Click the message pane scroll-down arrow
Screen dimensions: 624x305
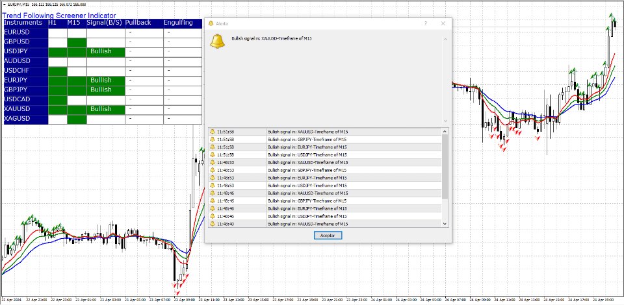(x=445, y=121)
